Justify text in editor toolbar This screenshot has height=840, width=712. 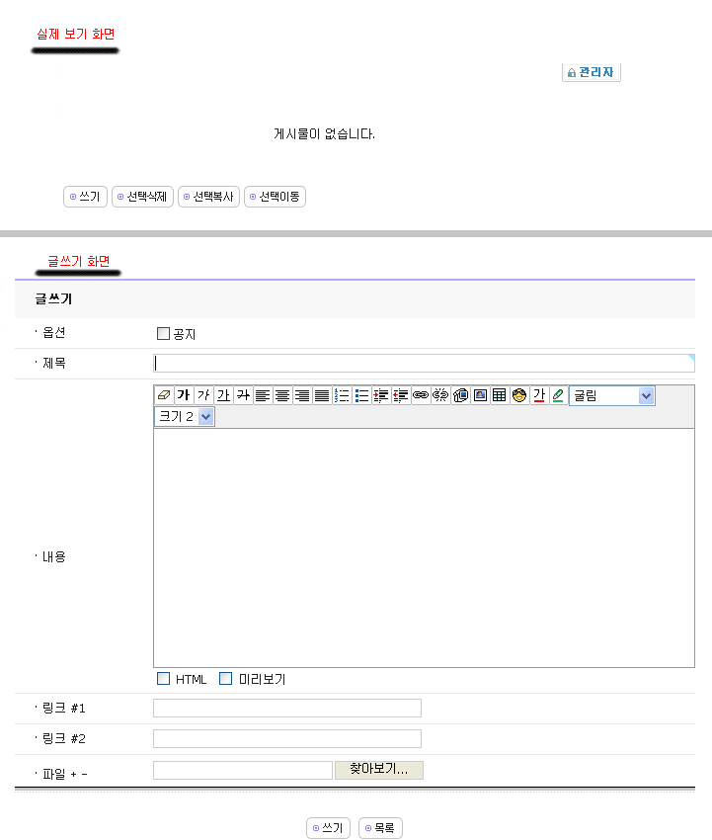pyautogui.click(x=322, y=395)
